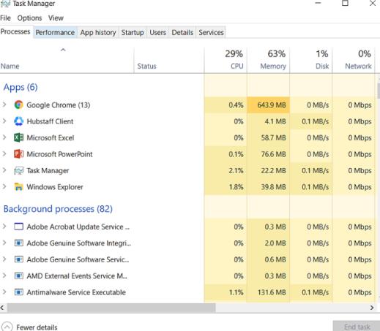Screen dimensions: 380x331
Task: Open the View menu
Action: [56, 18]
